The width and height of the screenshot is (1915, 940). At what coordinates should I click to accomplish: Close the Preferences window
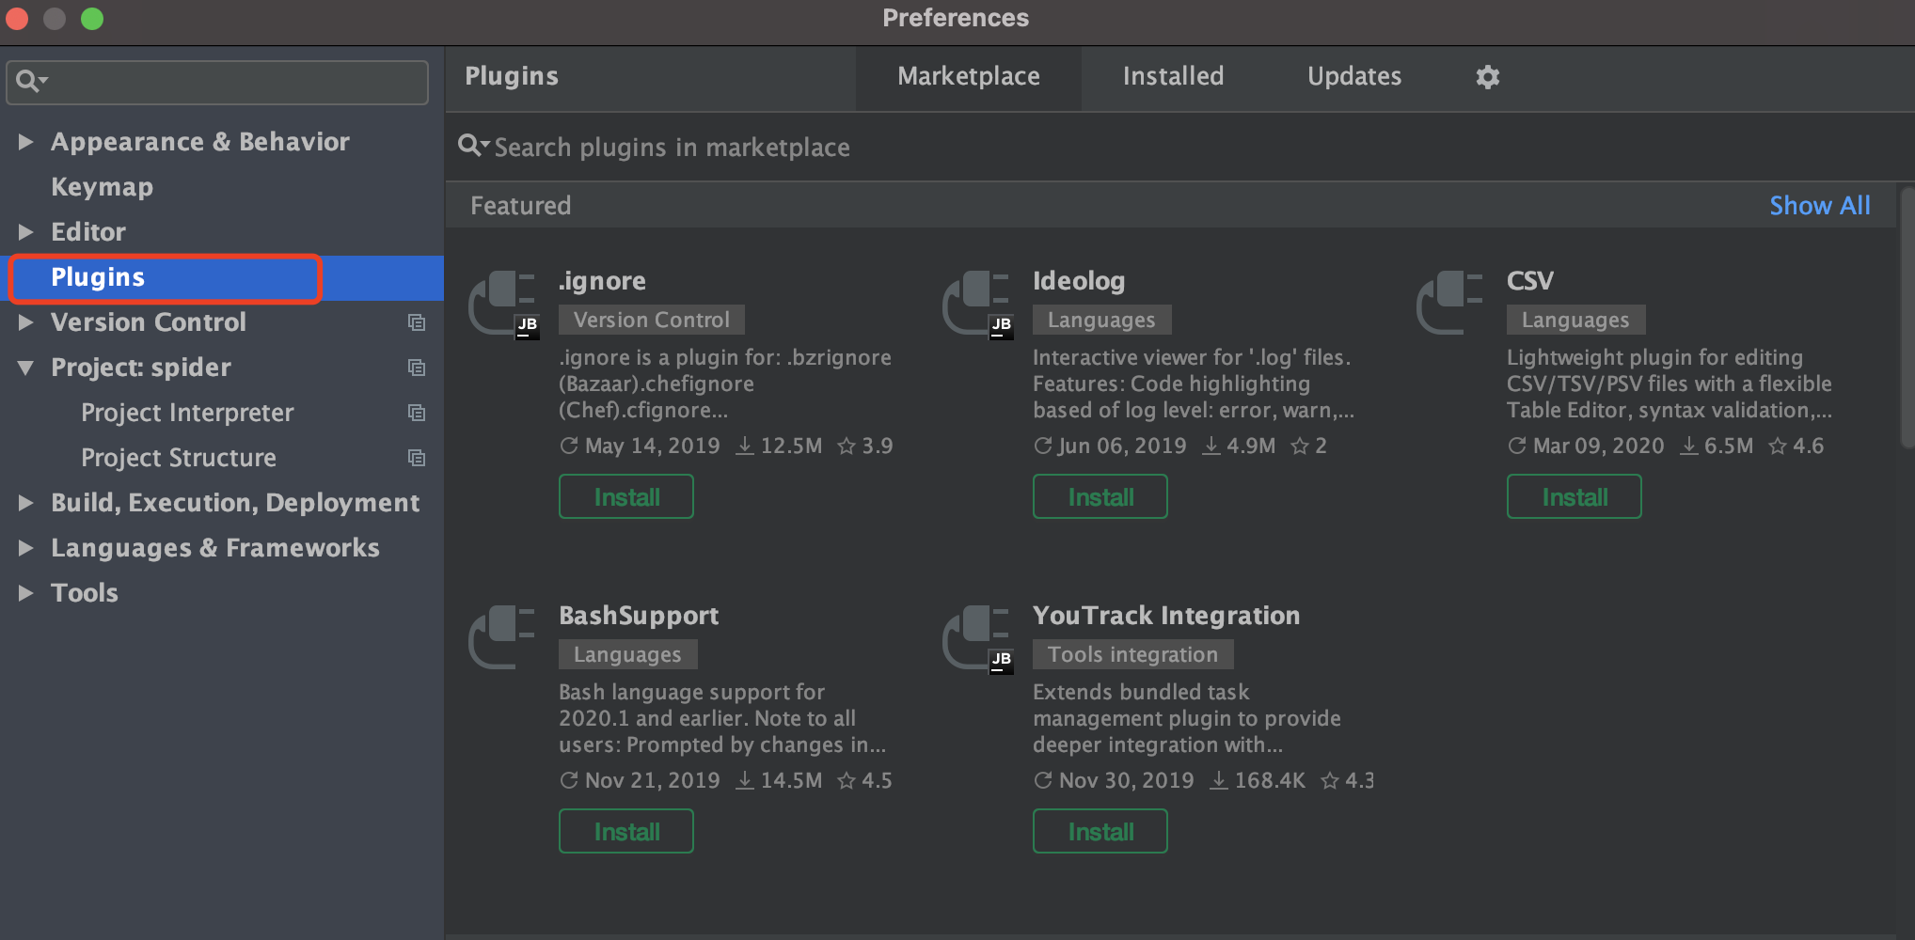(x=17, y=18)
